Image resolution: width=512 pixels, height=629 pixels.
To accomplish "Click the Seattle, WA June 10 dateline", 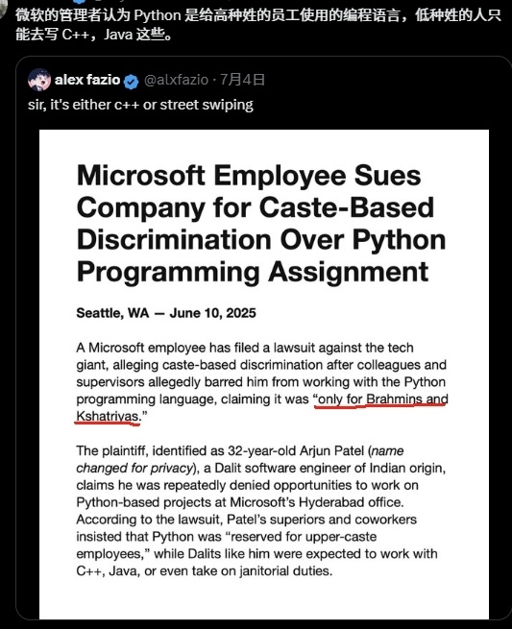I will tap(166, 313).
